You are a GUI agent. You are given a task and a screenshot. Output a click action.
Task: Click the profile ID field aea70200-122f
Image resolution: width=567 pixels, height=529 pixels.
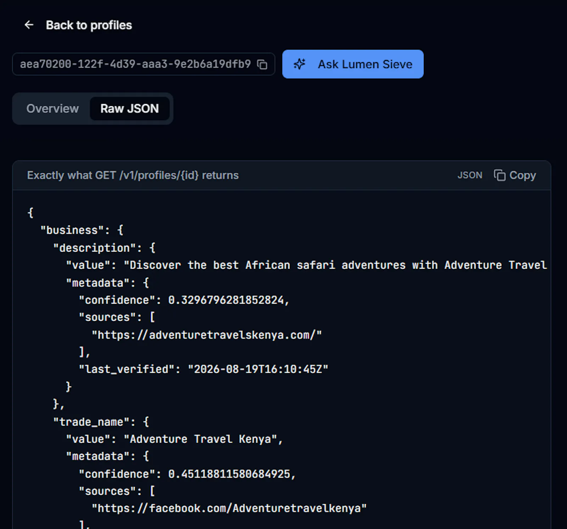pos(144,64)
